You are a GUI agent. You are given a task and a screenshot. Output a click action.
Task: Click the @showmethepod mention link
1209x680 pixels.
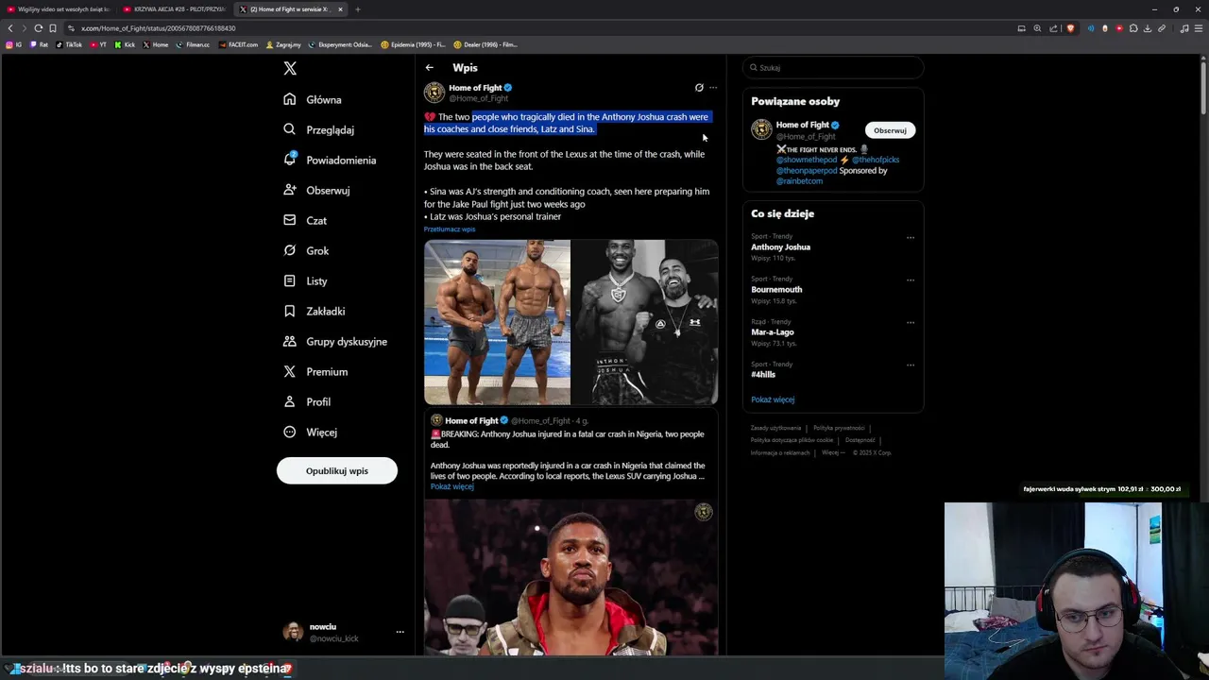[x=807, y=160]
